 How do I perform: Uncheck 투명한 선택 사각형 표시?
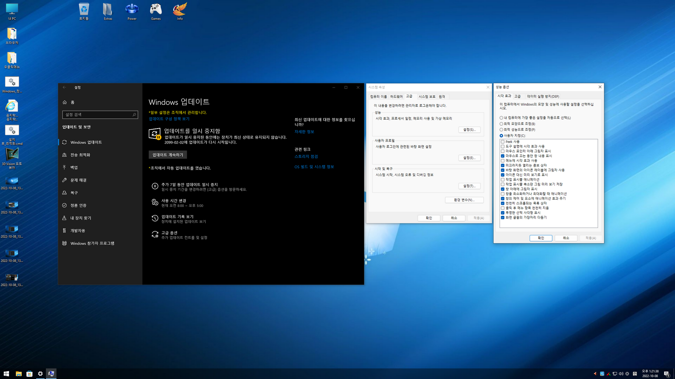click(502, 213)
